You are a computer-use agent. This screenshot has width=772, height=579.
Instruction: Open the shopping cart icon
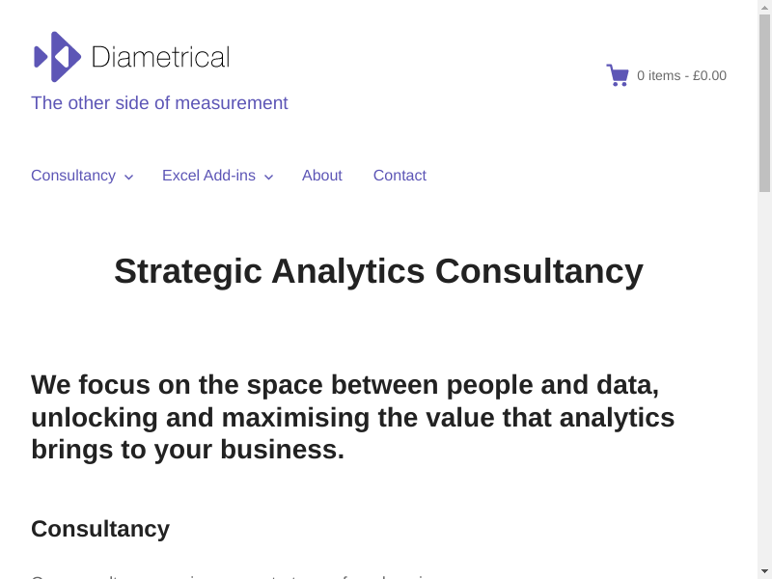coord(617,75)
